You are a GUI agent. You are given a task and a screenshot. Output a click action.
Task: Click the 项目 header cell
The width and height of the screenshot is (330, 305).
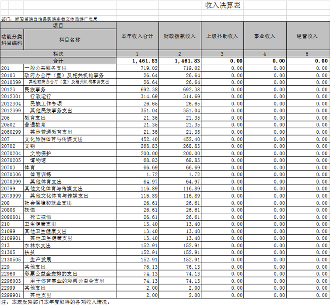[x=58, y=26]
